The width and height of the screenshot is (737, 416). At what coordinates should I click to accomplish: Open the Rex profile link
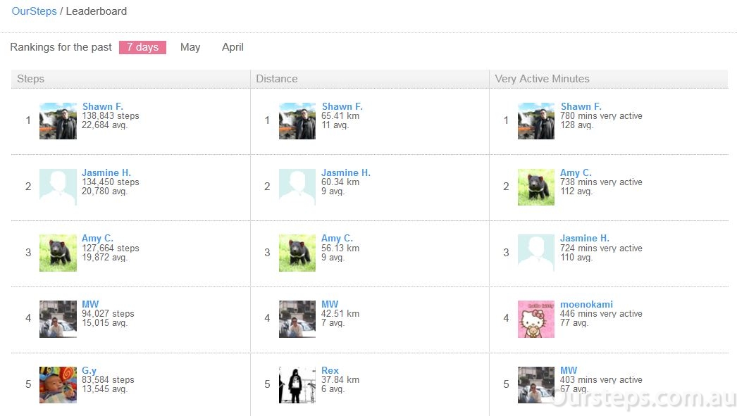click(x=330, y=370)
